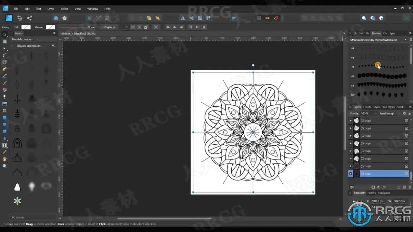Open the Select menu

click(x=65, y=9)
